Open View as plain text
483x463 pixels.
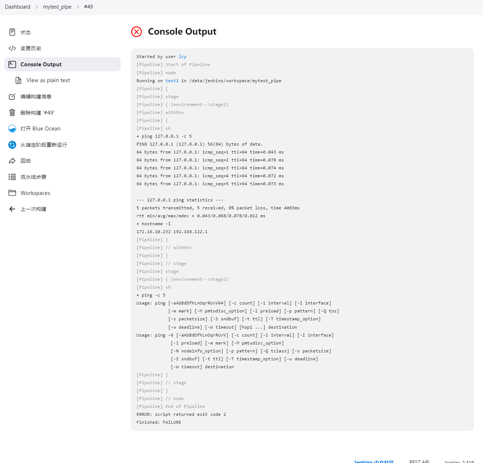tap(48, 80)
